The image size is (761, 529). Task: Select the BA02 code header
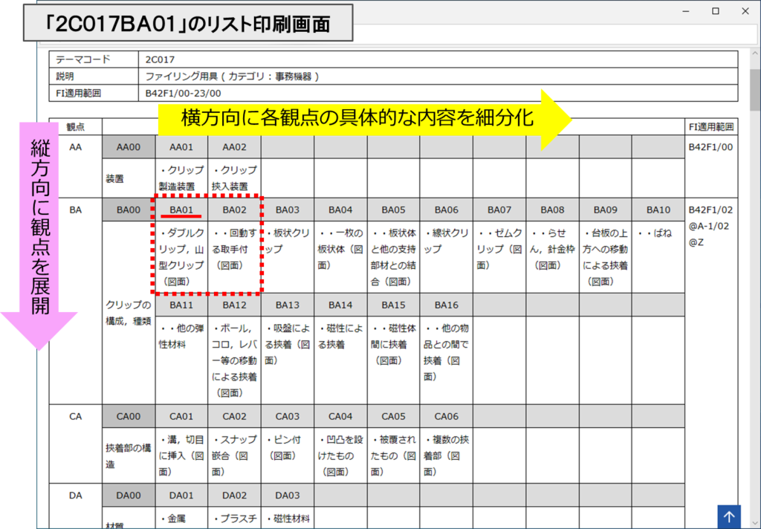pyautogui.click(x=234, y=210)
